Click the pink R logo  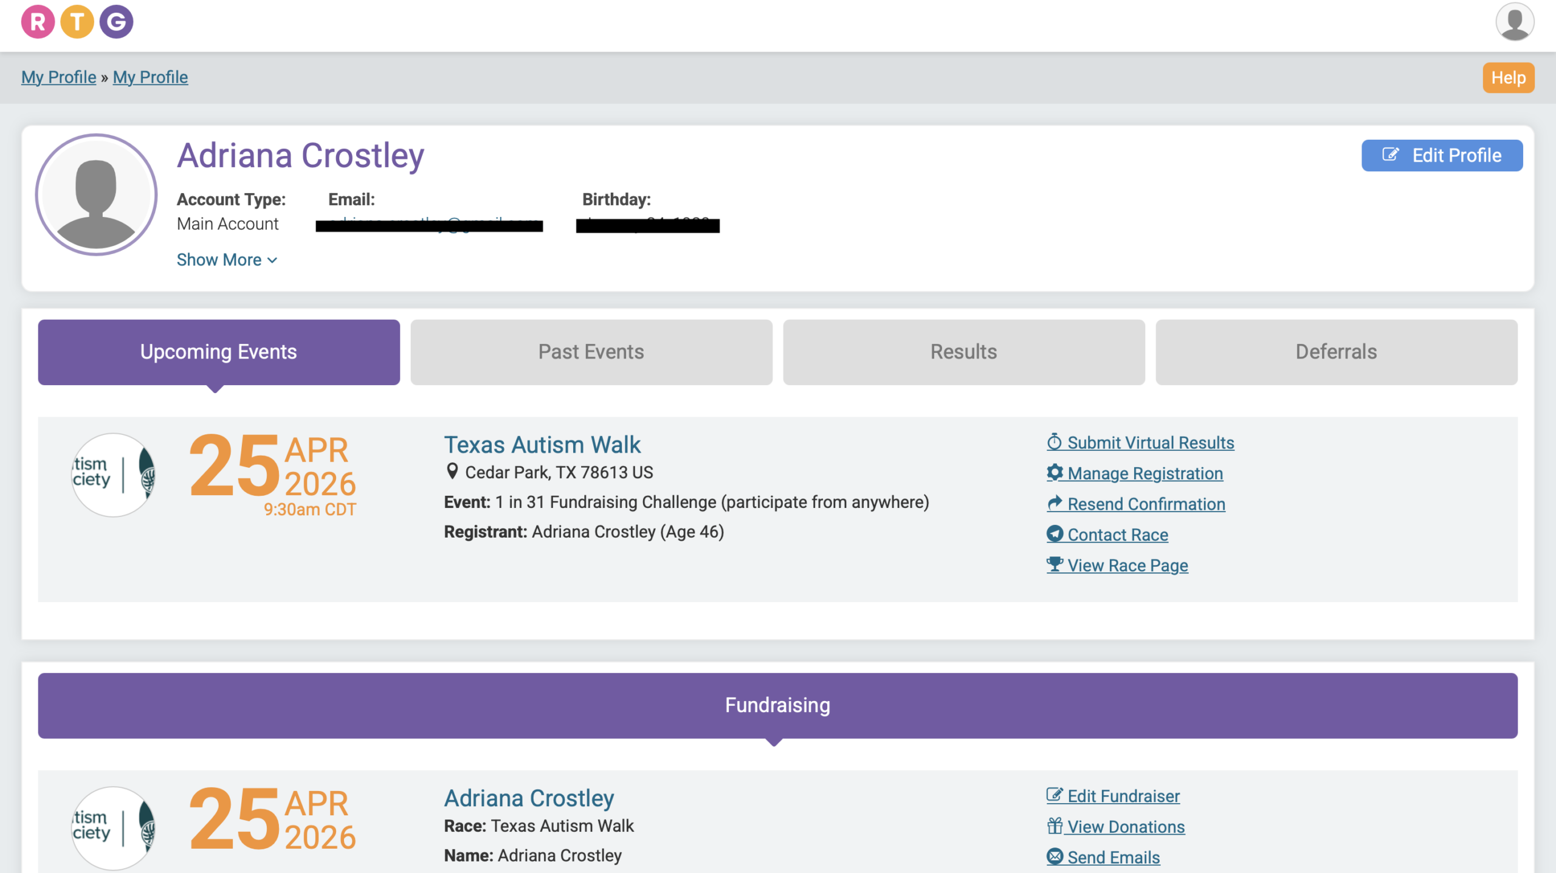click(38, 21)
